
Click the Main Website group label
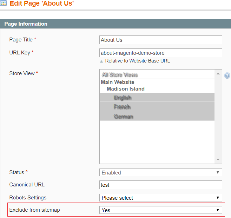(x=118, y=82)
